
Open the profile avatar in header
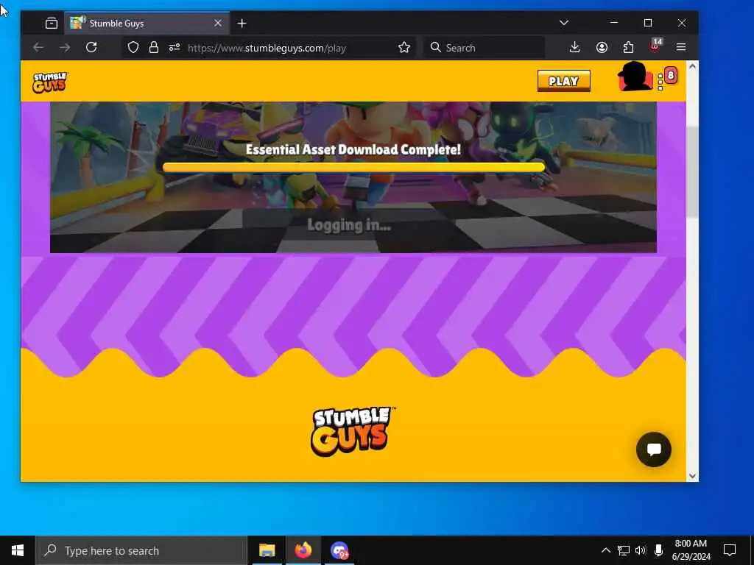tap(635, 77)
